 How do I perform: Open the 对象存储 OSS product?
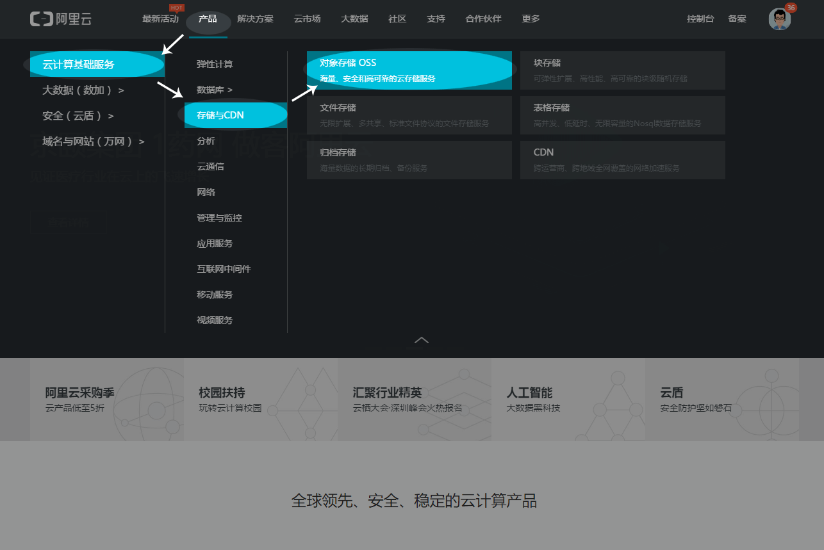pos(409,70)
